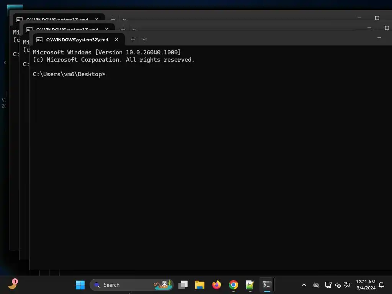392x294 pixels.
Task: Open a new tab in front terminal
Action: (133, 39)
